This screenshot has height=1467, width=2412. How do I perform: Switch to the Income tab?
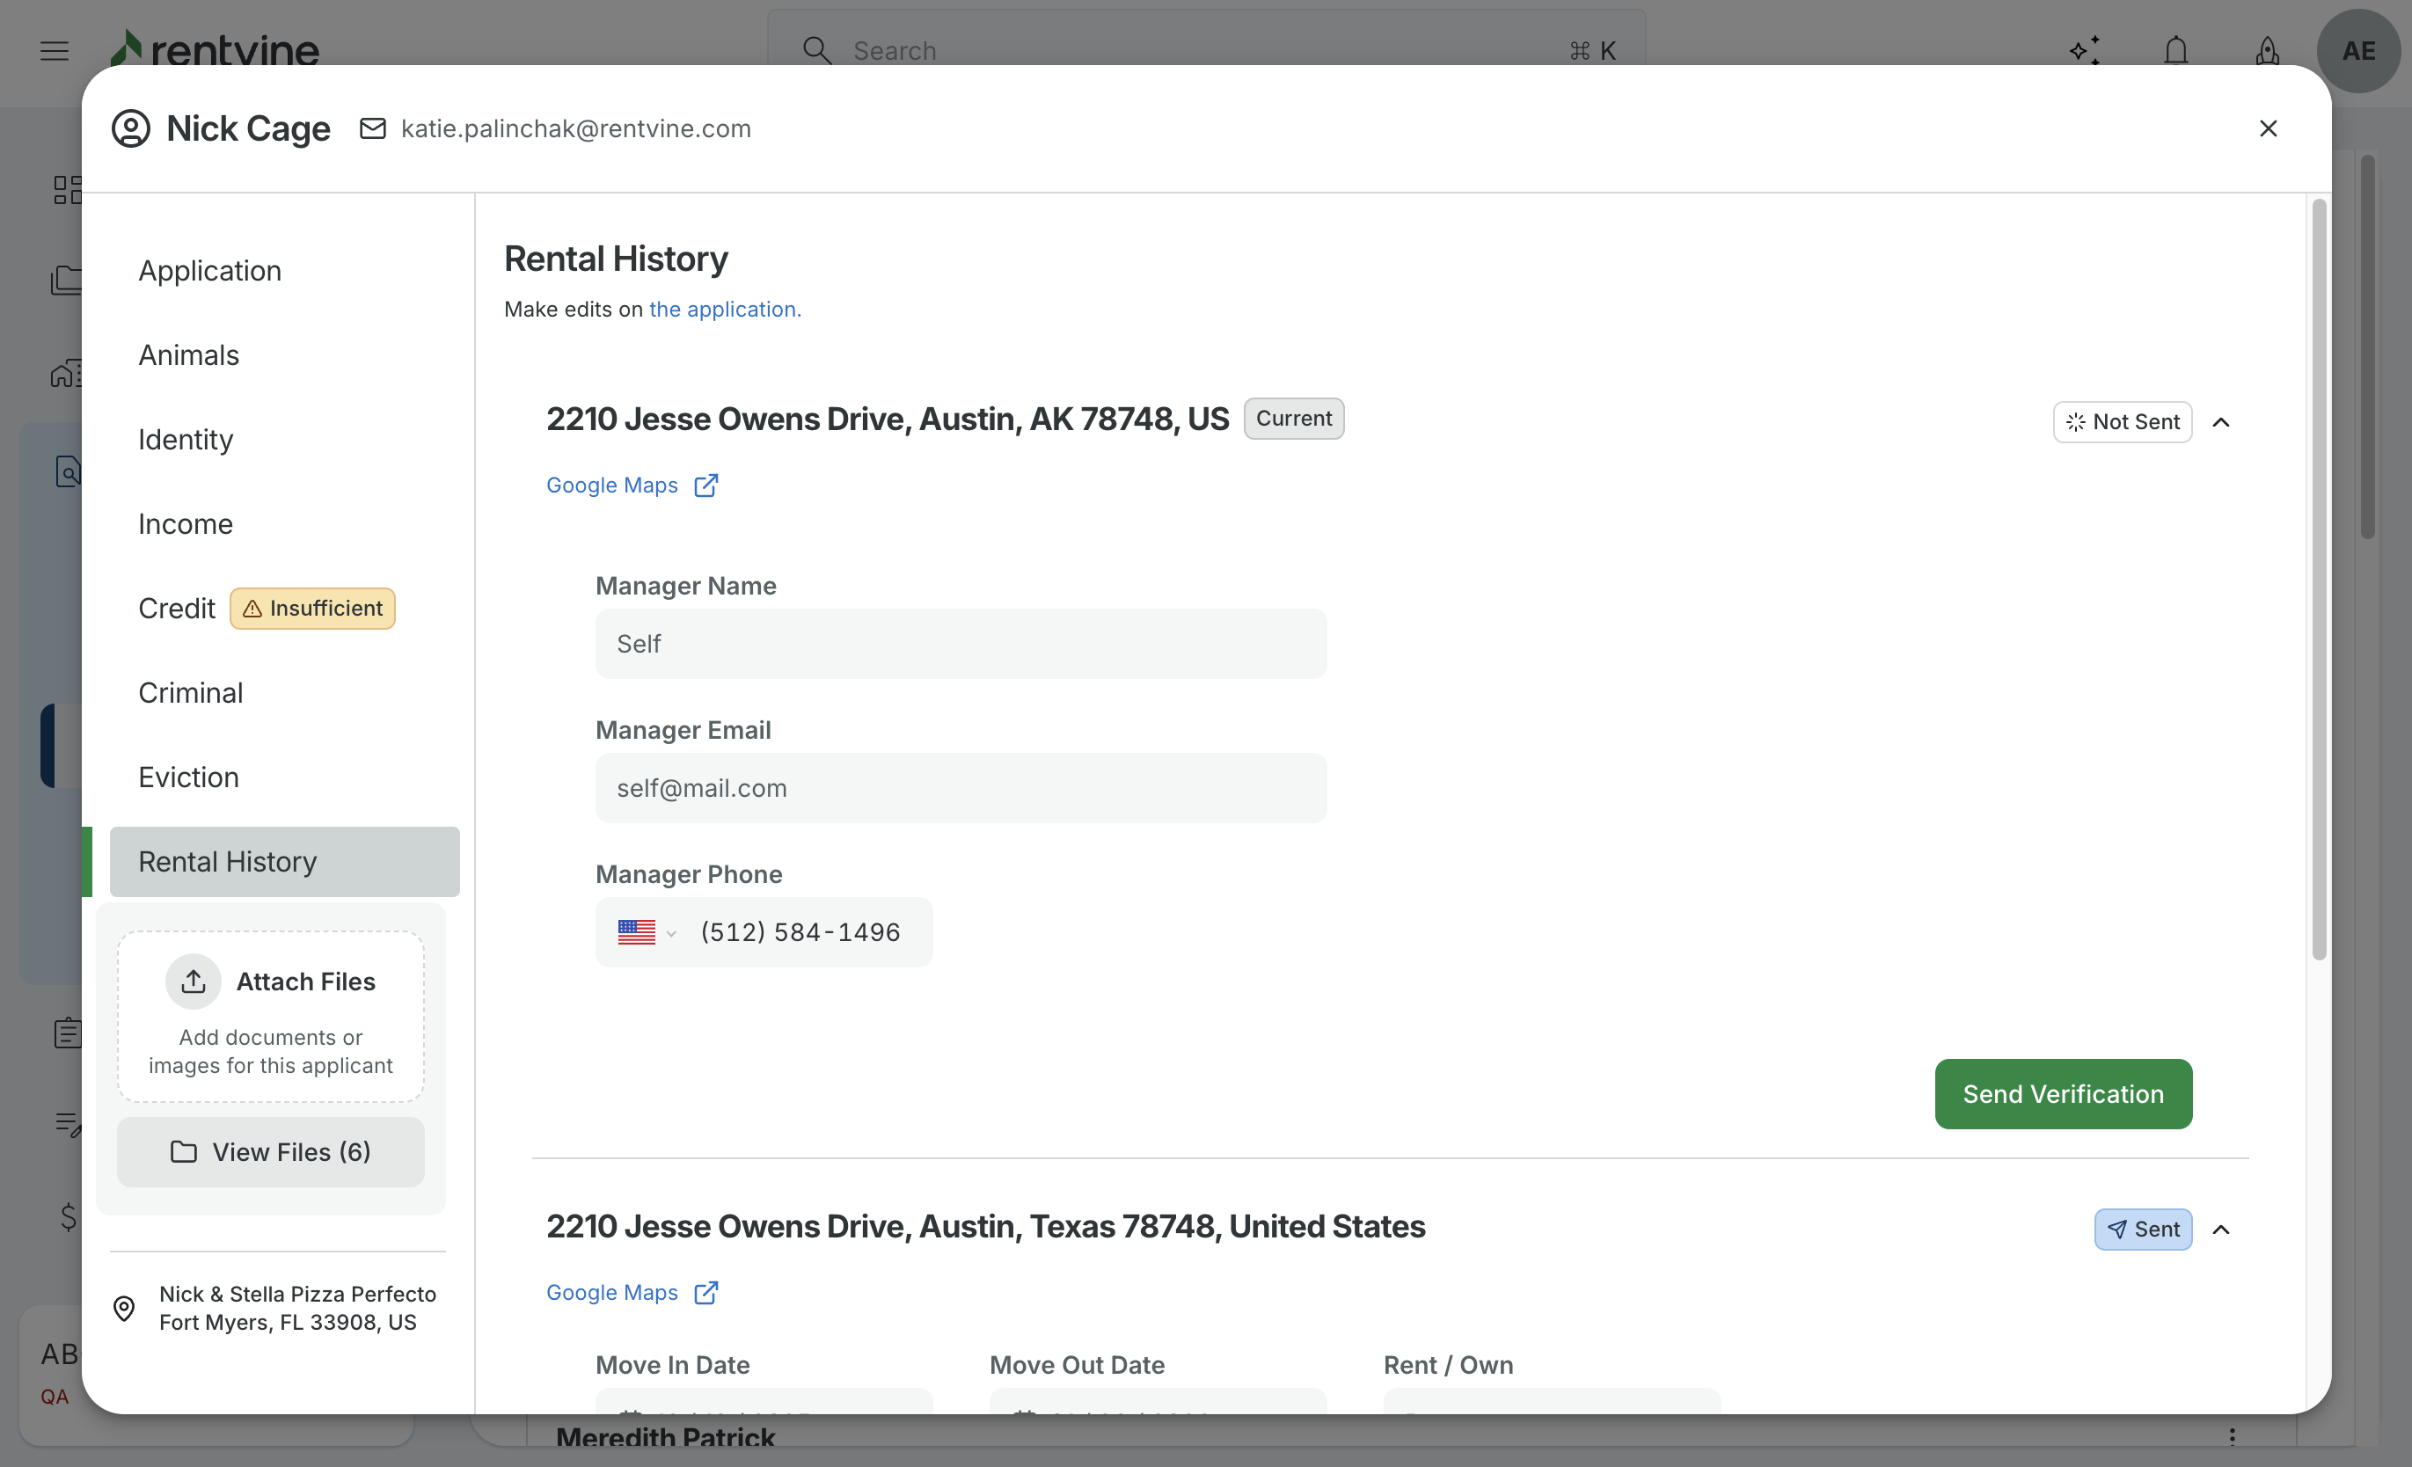tap(186, 524)
